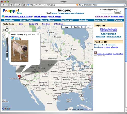Click the Ads by Google label

click(x=8, y=24)
